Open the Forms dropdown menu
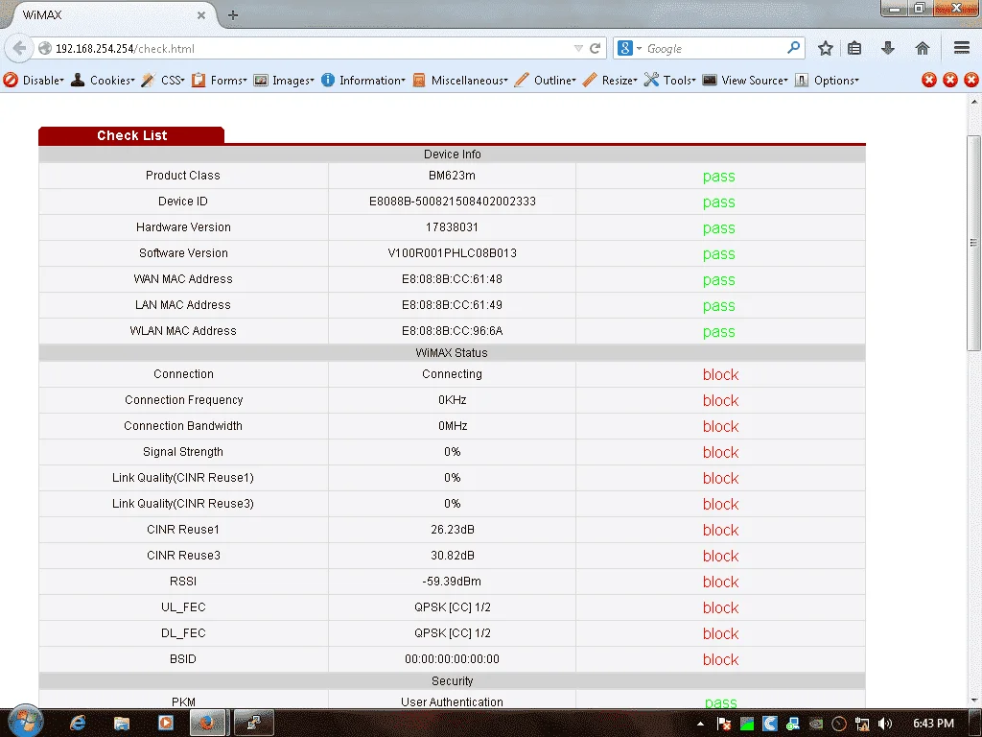The image size is (982, 737). point(220,81)
